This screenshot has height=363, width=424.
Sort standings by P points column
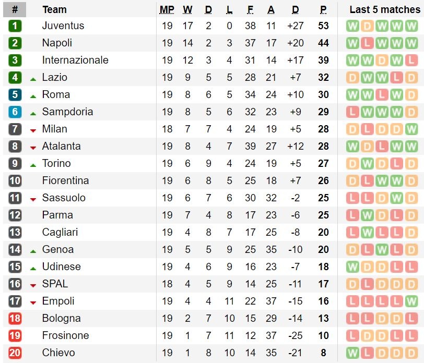[324, 9]
